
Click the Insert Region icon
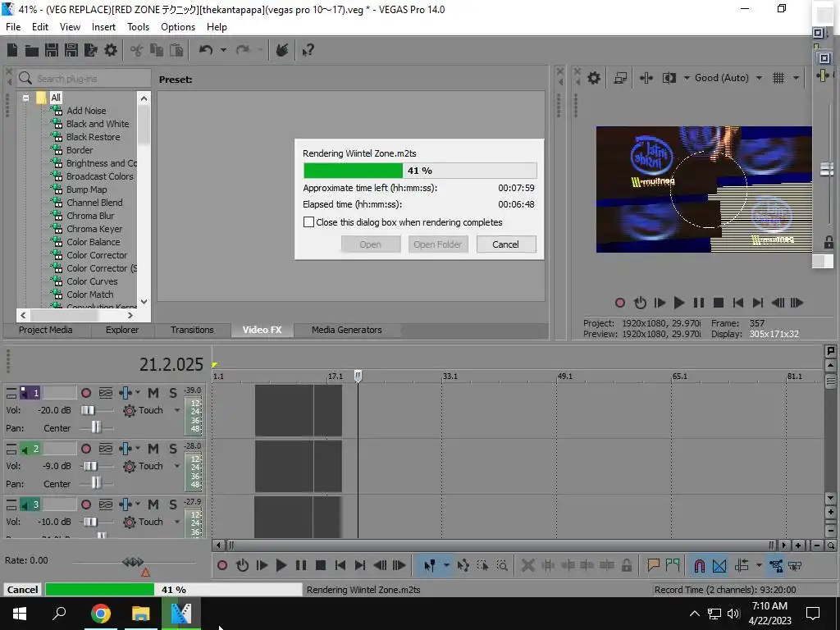click(673, 565)
